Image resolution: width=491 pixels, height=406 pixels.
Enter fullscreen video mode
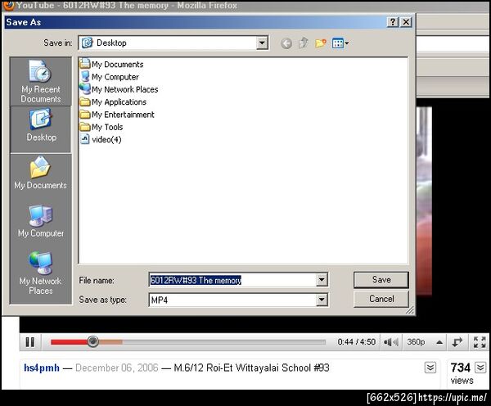pyautogui.click(x=480, y=342)
